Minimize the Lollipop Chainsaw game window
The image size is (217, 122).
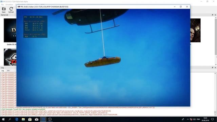[175, 7]
